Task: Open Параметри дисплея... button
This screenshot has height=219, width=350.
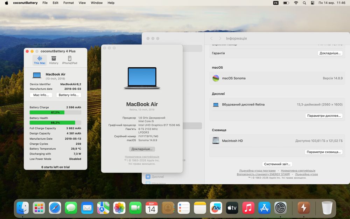Action: click(x=324, y=116)
